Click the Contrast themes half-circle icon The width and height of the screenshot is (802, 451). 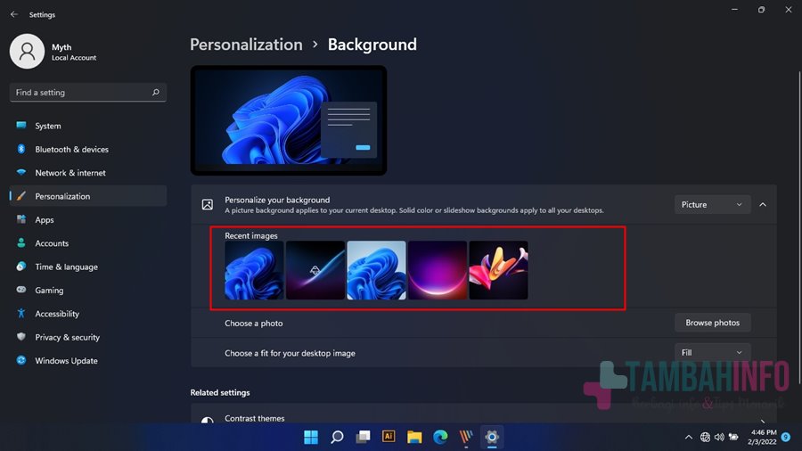(x=207, y=420)
